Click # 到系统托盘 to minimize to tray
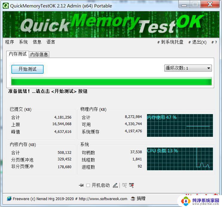Viewport: 222px width, 207px height. [170, 42]
